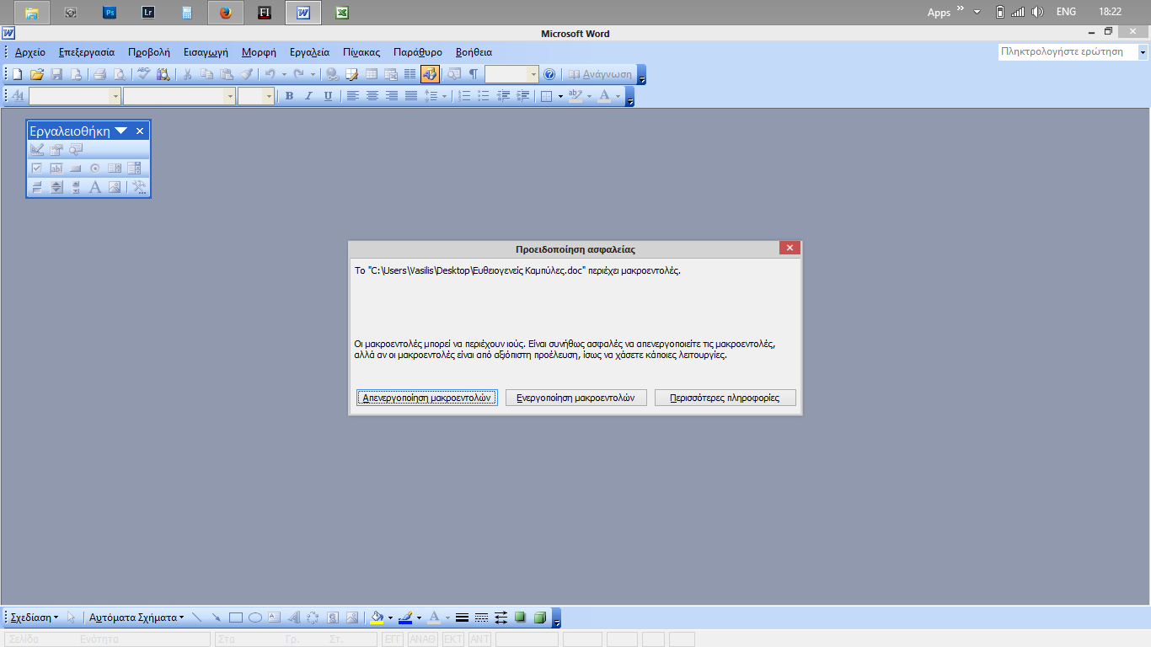1151x647 pixels.
Task: Open Word Help question mark icon
Action: coord(549,74)
